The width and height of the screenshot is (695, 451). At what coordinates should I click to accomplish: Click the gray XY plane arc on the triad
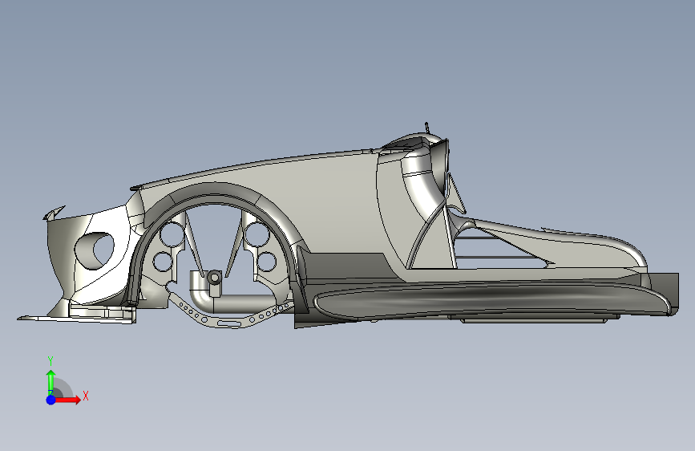point(63,389)
